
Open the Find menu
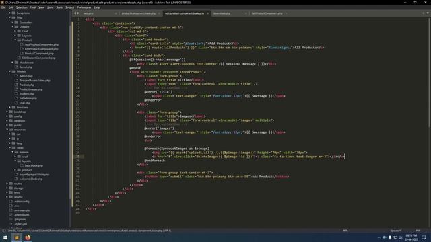tap(33, 7)
